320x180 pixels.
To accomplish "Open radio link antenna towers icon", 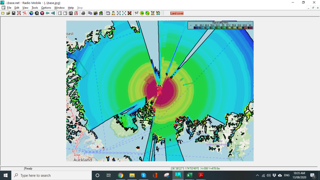I will coord(137,13).
